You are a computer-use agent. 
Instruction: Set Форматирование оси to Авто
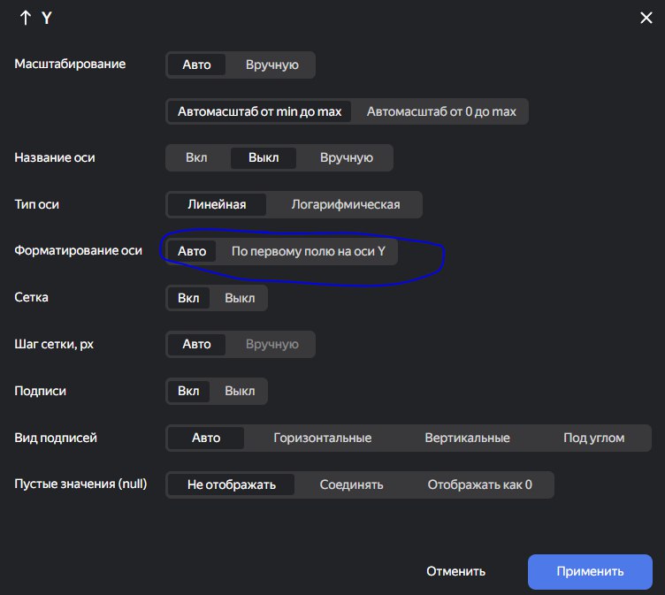[x=192, y=251]
